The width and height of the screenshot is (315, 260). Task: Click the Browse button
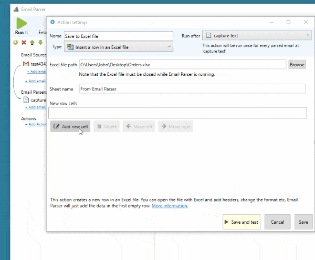click(x=297, y=65)
